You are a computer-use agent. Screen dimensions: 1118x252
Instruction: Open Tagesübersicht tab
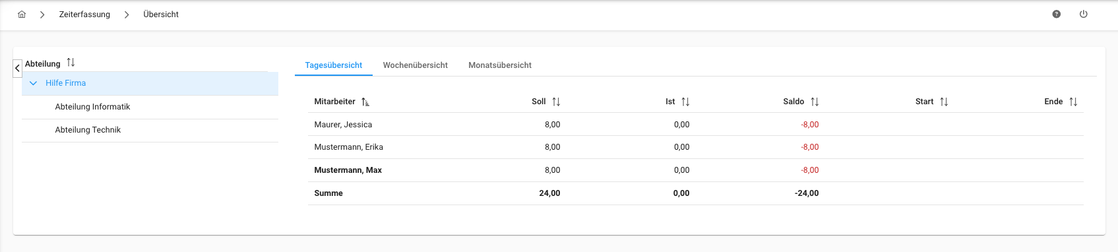334,65
